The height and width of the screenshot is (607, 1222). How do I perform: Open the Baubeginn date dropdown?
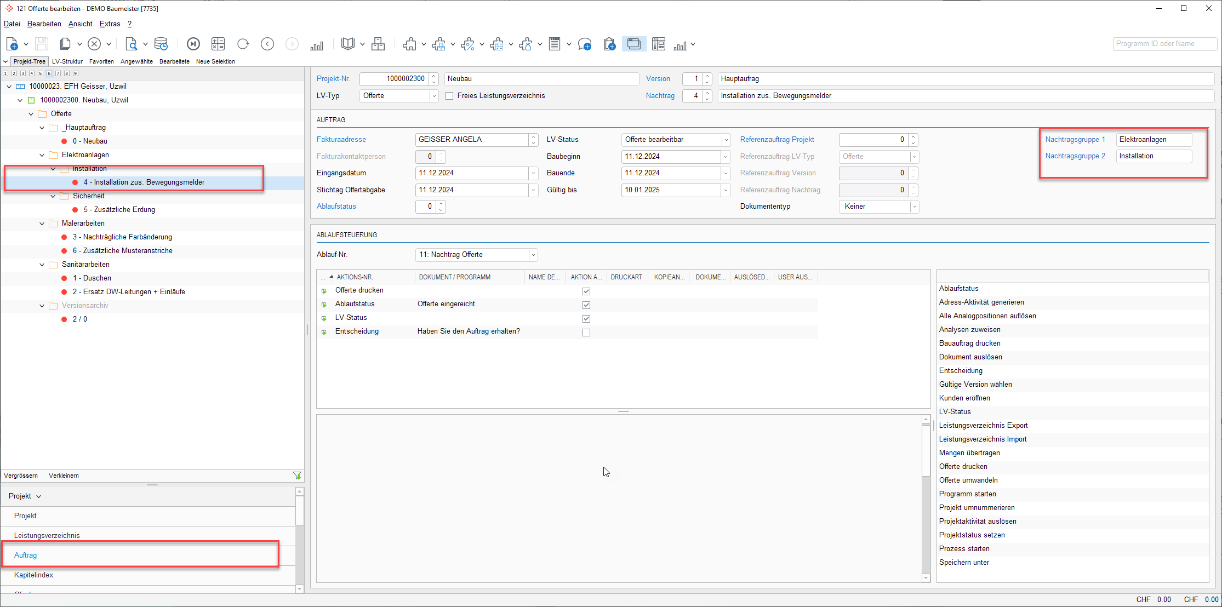(726, 157)
